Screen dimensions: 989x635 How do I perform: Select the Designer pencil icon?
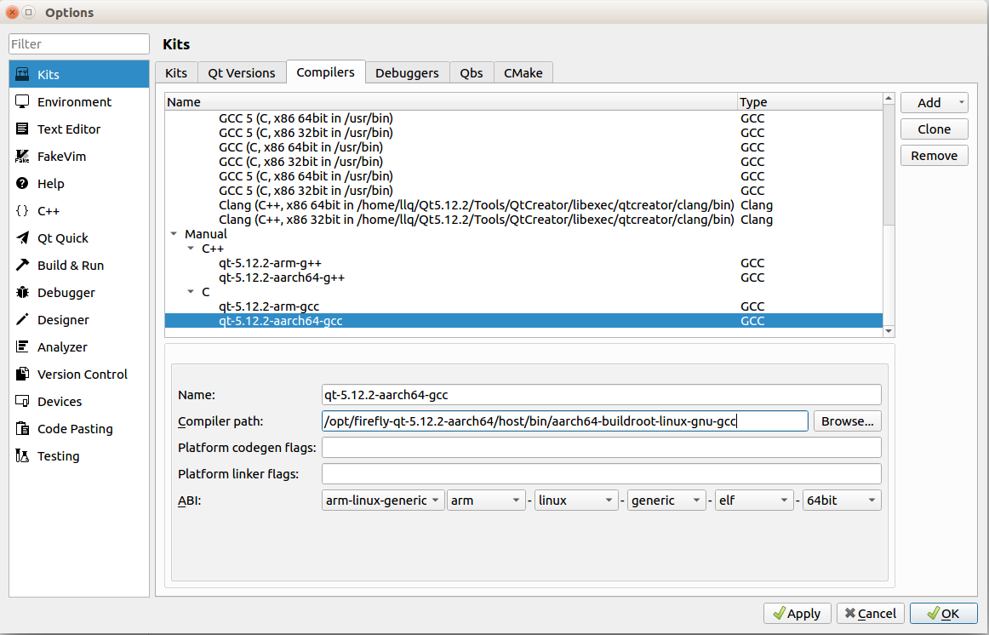coord(23,320)
